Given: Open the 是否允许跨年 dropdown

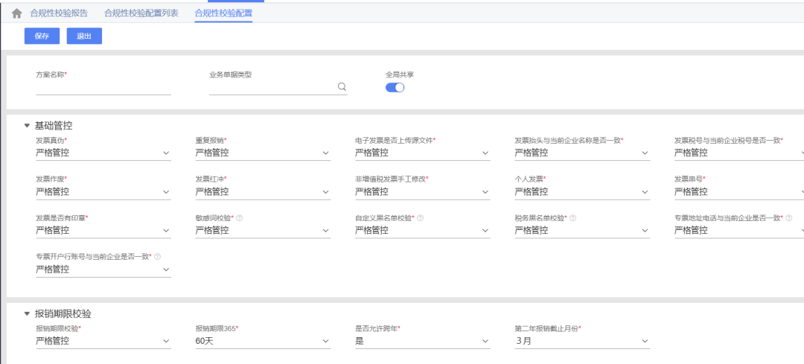Looking at the screenshot, I should pos(423,342).
